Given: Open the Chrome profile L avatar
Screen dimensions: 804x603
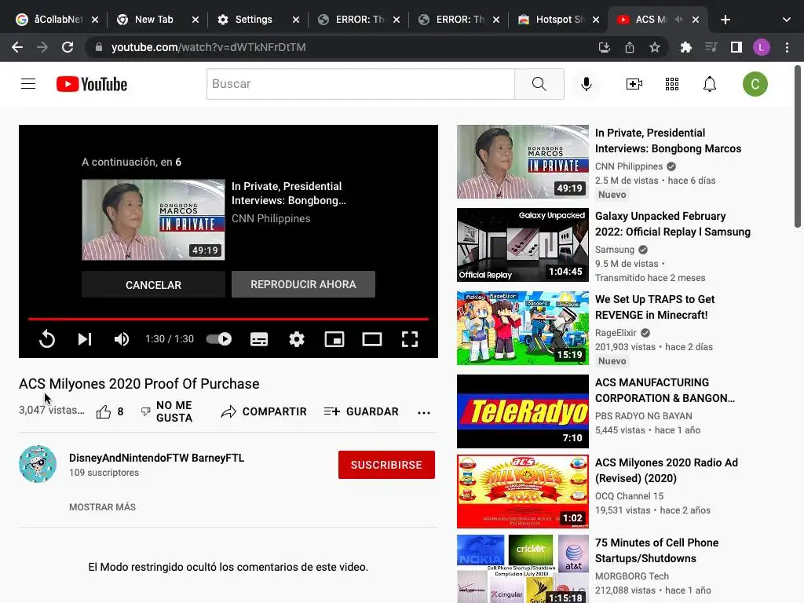Looking at the screenshot, I should [761, 47].
